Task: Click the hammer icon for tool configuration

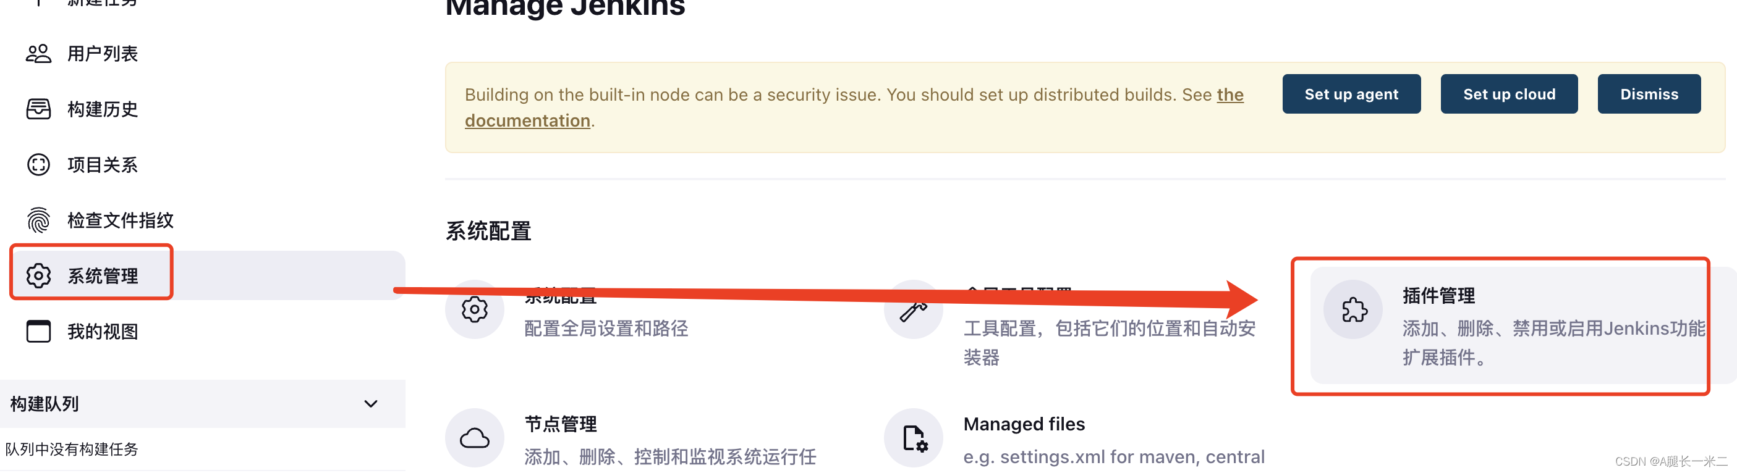Action: point(914,310)
